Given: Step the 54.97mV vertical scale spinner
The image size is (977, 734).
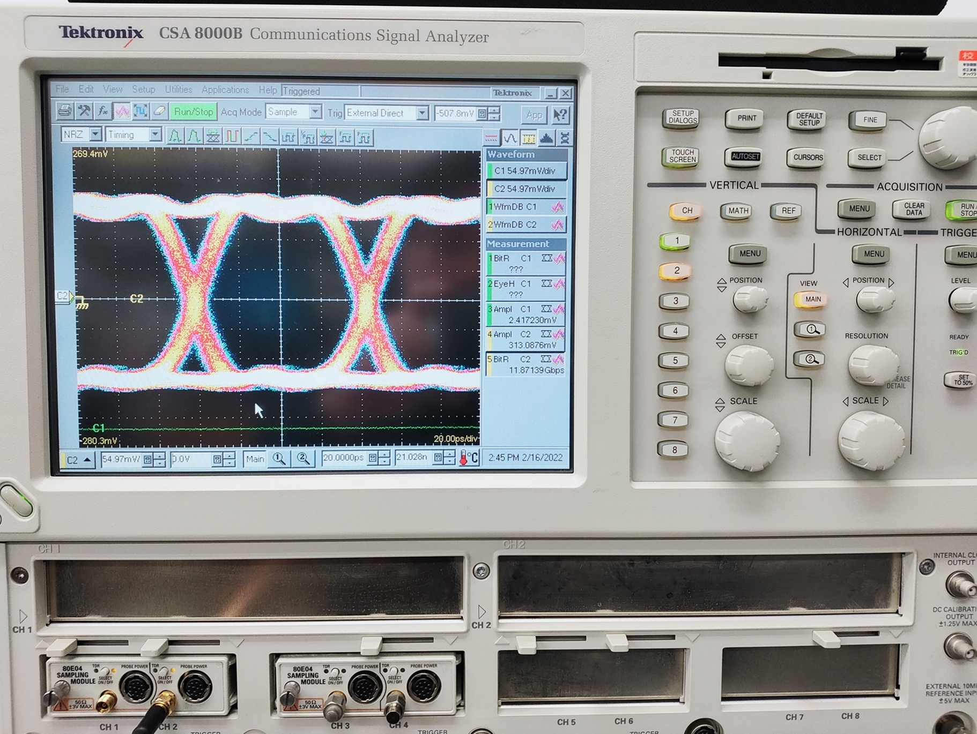Looking at the screenshot, I should [x=159, y=460].
